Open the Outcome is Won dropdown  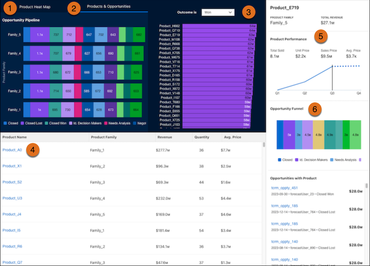[218, 12]
